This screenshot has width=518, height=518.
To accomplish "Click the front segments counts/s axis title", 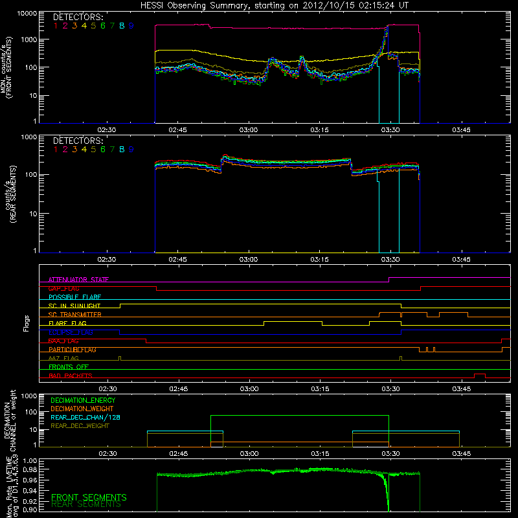I will [x=6, y=67].
